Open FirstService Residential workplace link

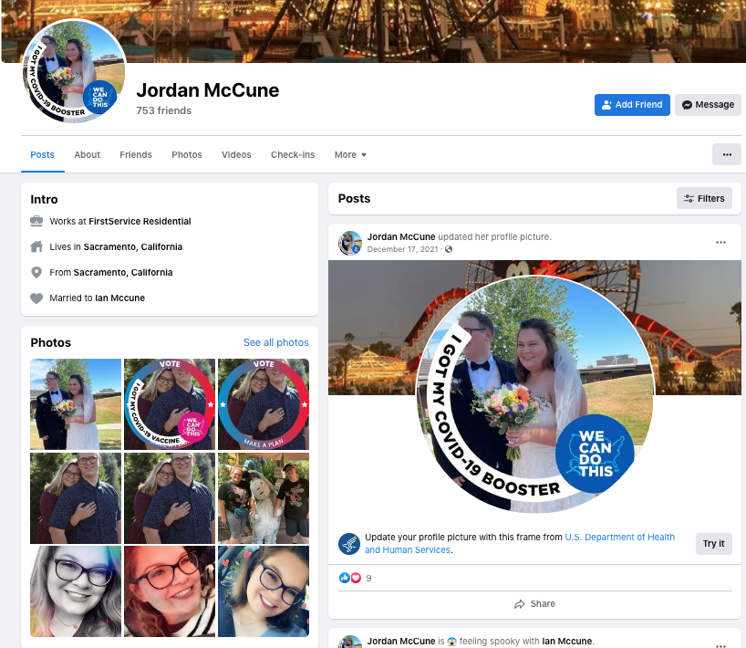coord(140,222)
